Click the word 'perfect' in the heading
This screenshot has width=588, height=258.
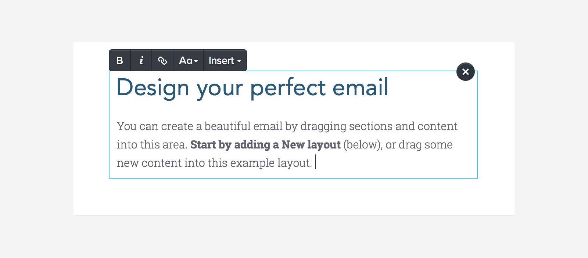tap(288, 88)
